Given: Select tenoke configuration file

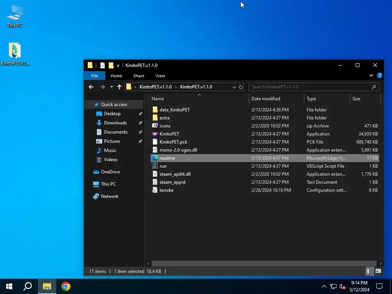Looking at the screenshot, I should (x=265, y=190).
